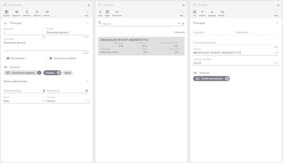Close the Detalle panel
The image size is (283, 163).
coord(278,5)
